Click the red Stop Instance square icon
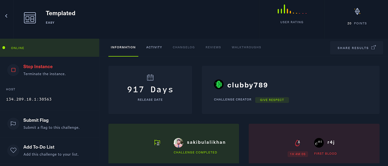Image resolution: width=388 pixels, height=166 pixels. tap(13, 70)
